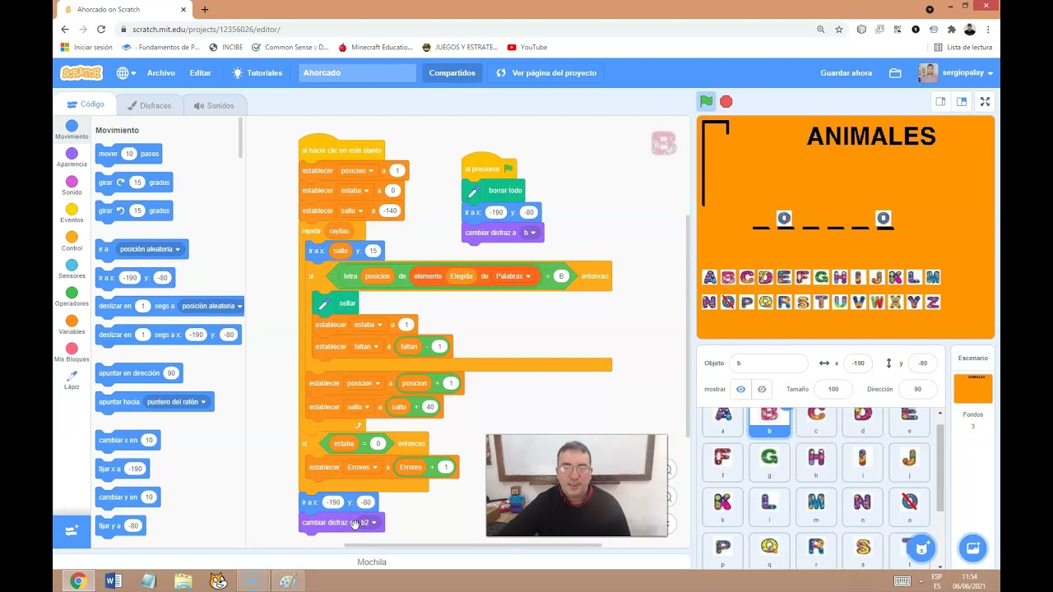The height and width of the screenshot is (592, 1053).
Task: Select the Movimiento block category
Action: (72, 130)
